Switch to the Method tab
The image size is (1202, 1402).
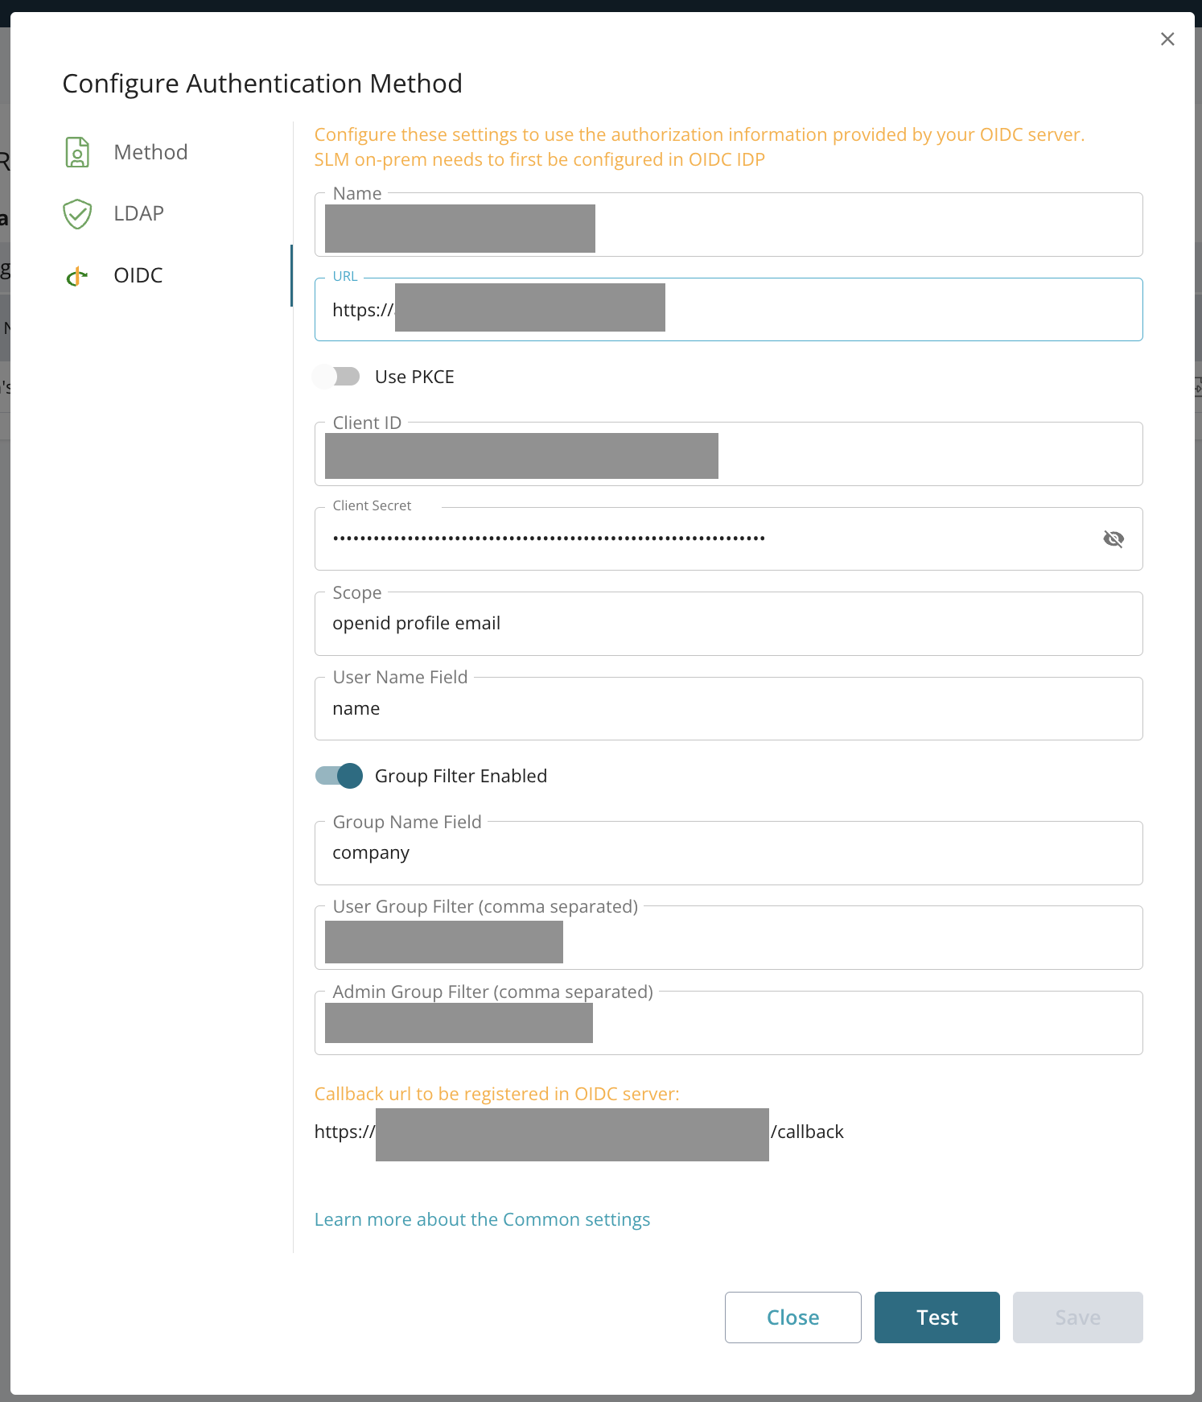coord(150,152)
